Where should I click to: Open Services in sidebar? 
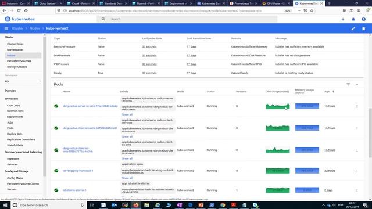coord(12,164)
